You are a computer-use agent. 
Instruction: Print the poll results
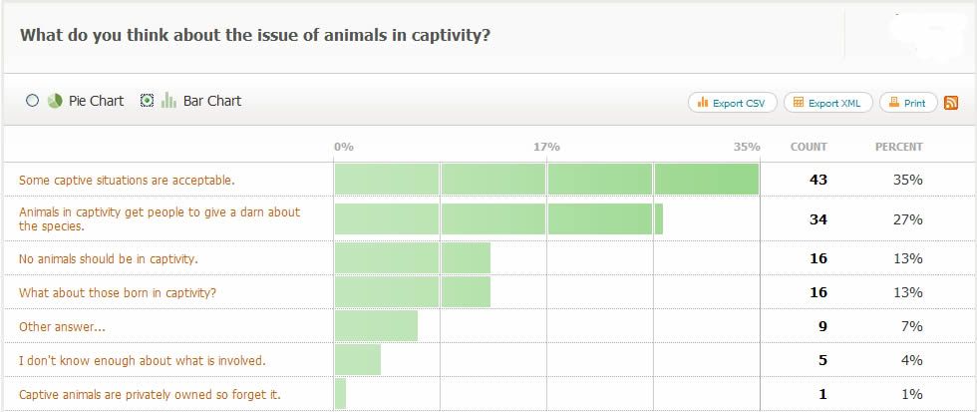[x=907, y=103]
